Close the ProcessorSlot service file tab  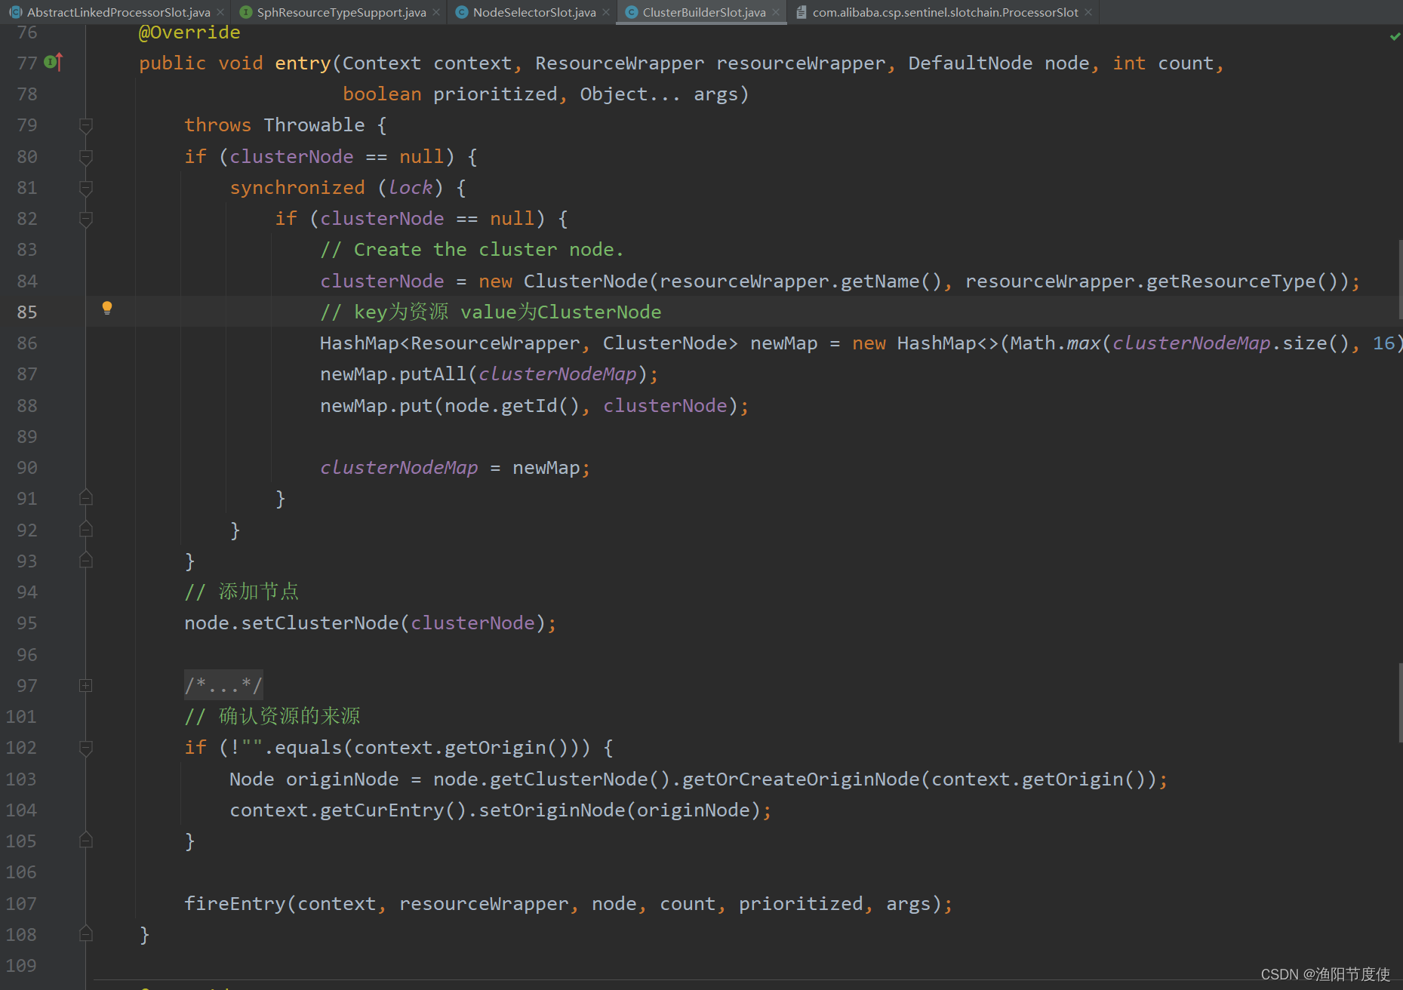[x=1088, y=12]
